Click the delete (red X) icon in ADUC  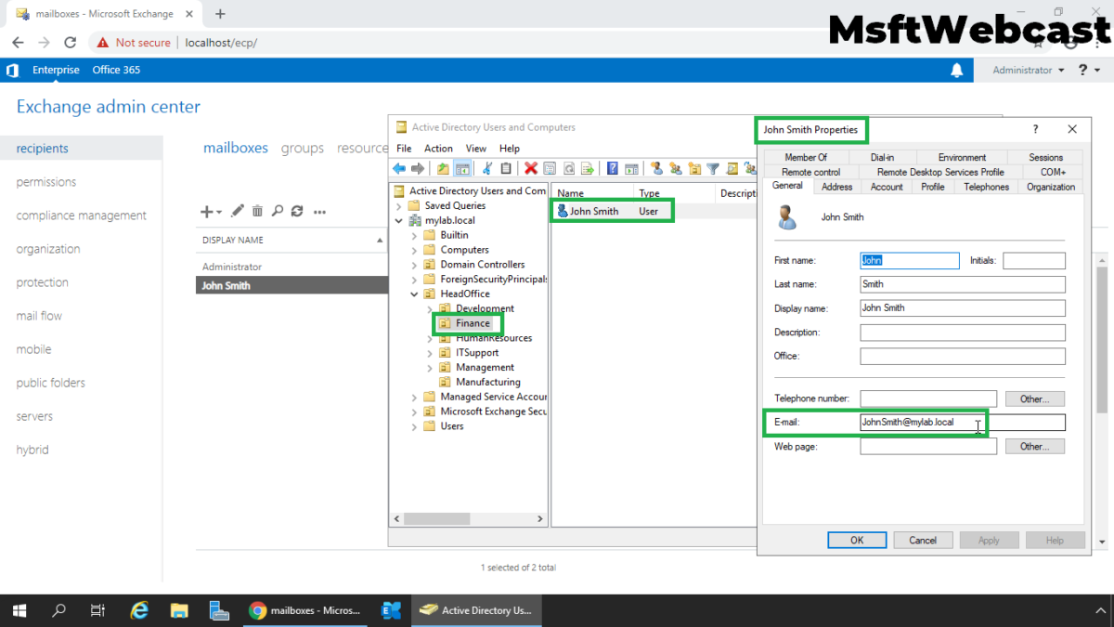coord(529,168)
